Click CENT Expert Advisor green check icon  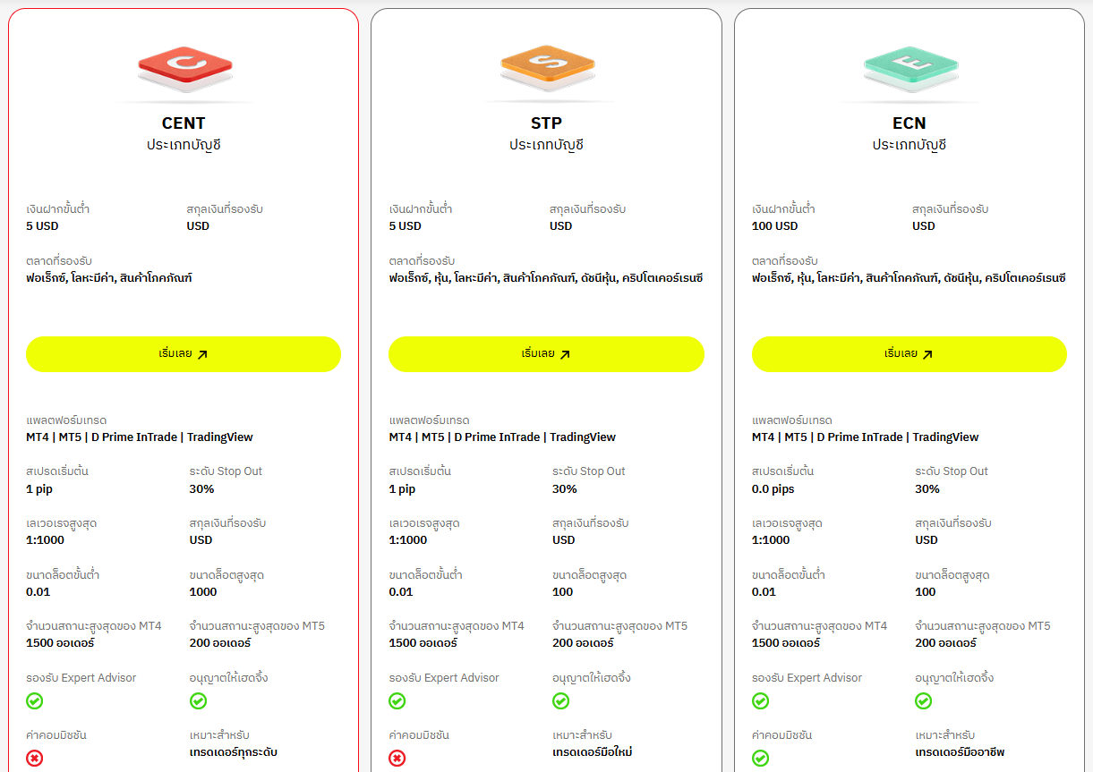click(35, 701)
